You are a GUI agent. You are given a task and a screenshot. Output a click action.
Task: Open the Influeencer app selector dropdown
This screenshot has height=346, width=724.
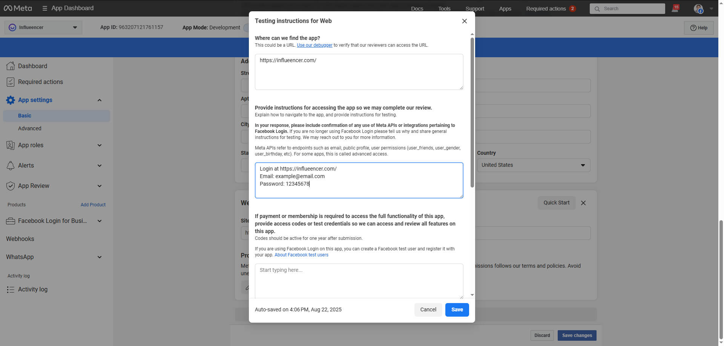[x=43, y=27]
